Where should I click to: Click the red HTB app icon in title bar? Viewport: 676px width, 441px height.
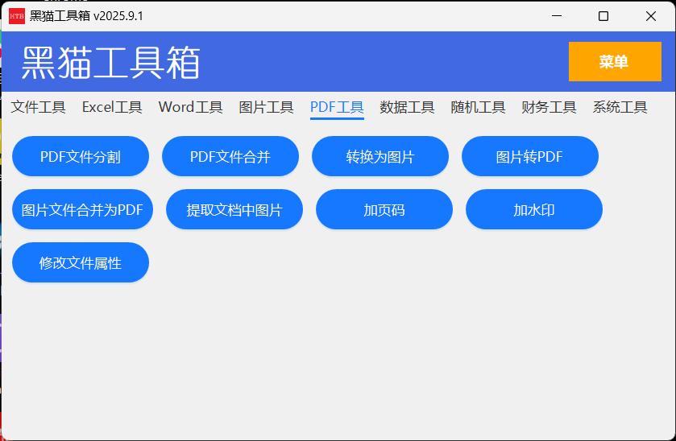(17, 16)
